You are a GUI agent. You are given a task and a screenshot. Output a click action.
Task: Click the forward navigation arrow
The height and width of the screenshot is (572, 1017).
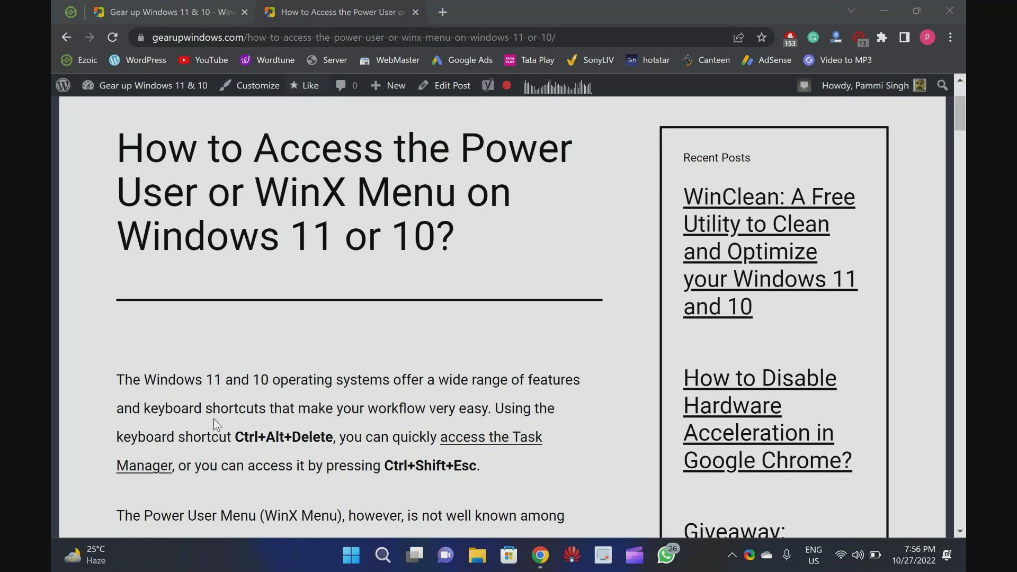(89, 37)
